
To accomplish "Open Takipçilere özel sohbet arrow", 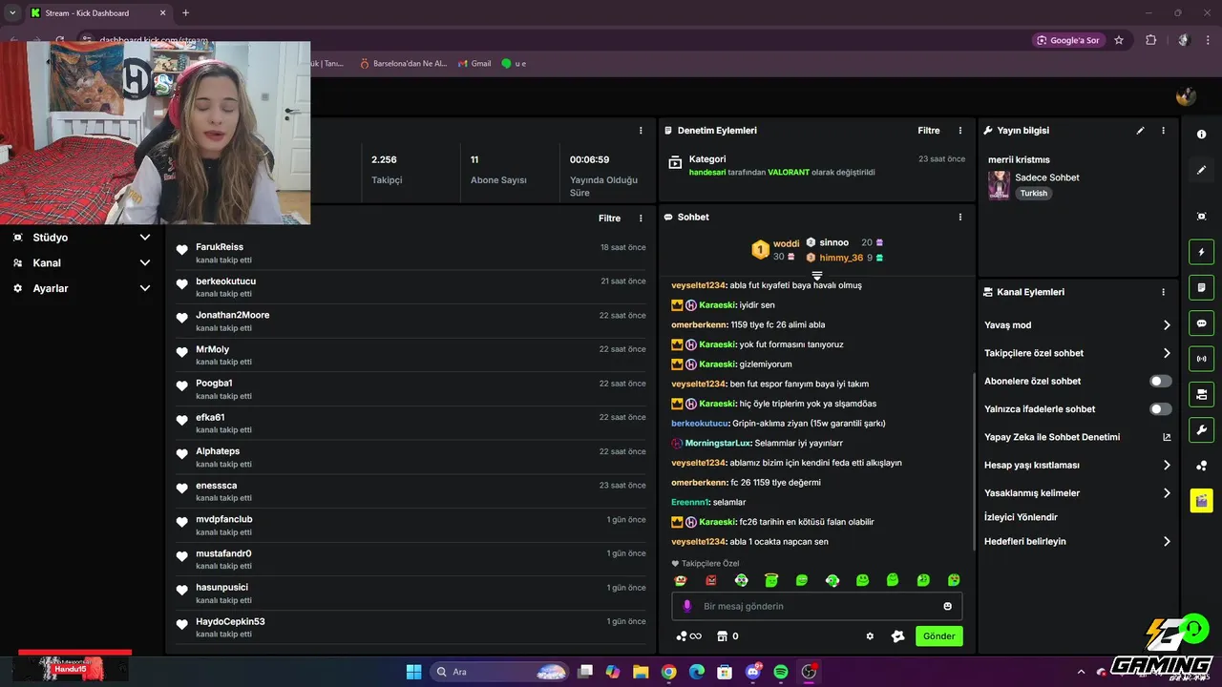I will tap(1167, 353).
